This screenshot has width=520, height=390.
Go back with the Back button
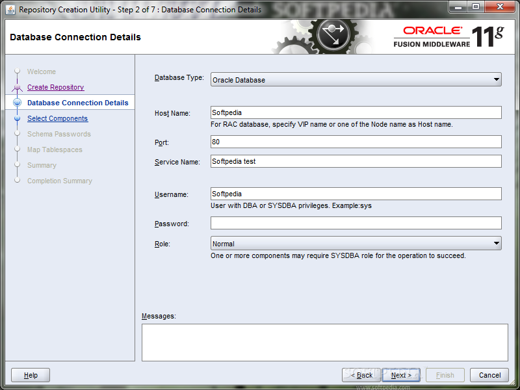click(361, 375)
